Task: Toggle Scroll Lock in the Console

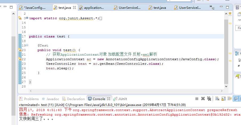Action: 223,99
